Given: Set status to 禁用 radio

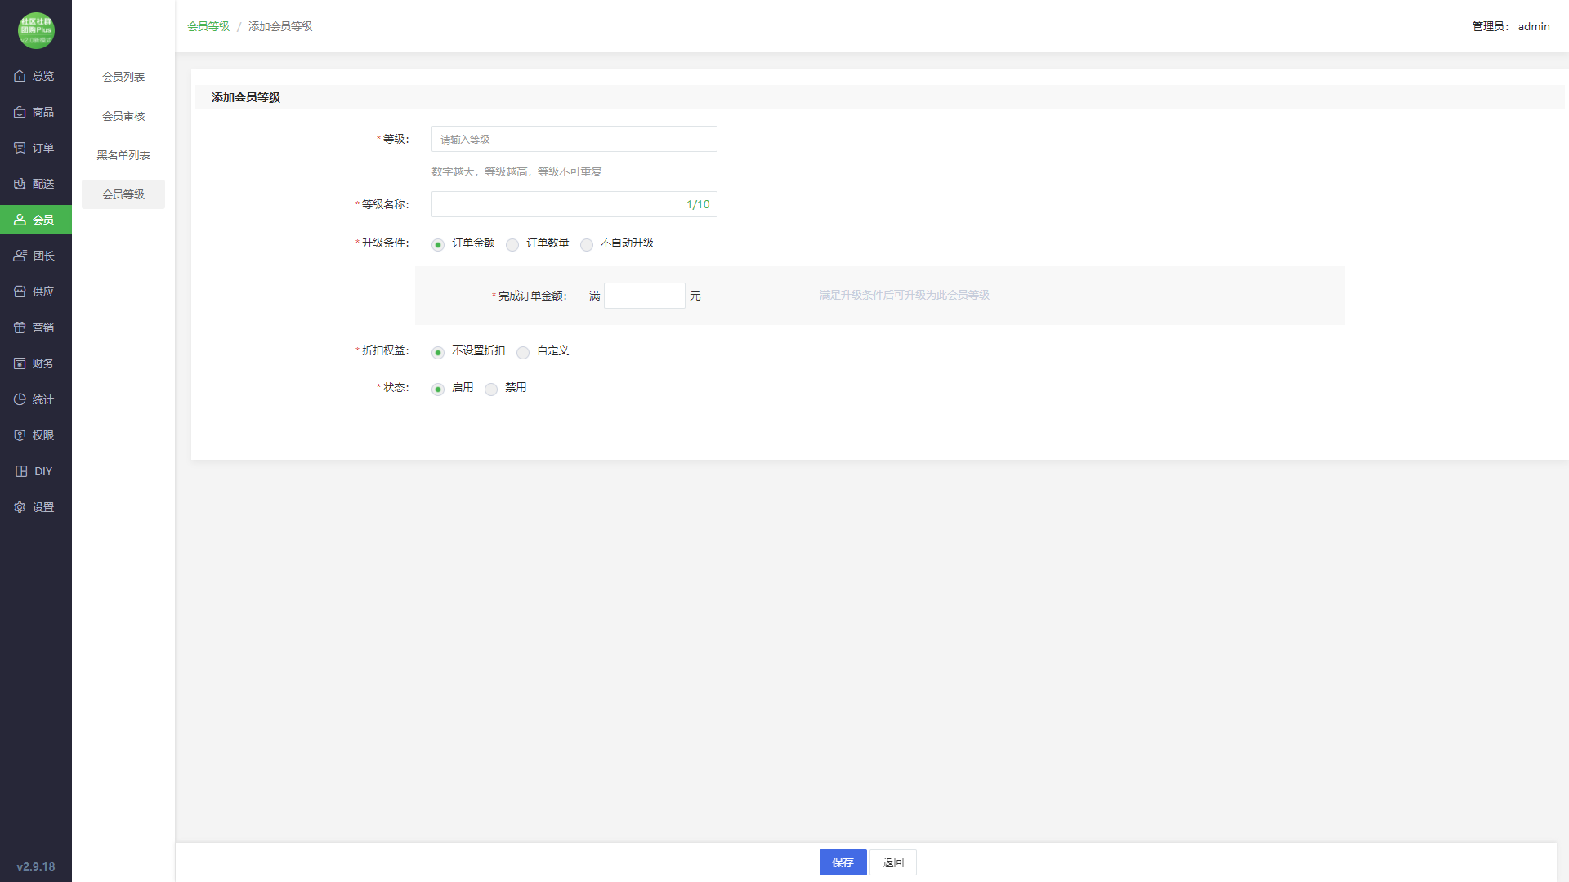Looking at the screenshot, I should (491, 389).
